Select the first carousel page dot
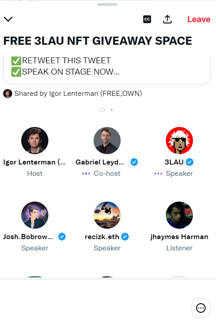The image size is (216, 334). [103, 110]
